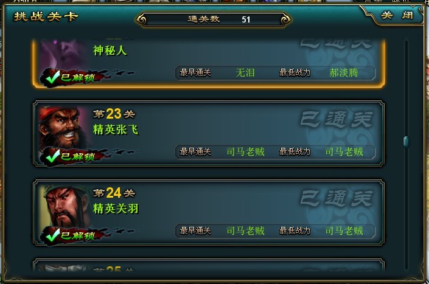Select the 精英张飞 portrait

click(x=64, y=127)
